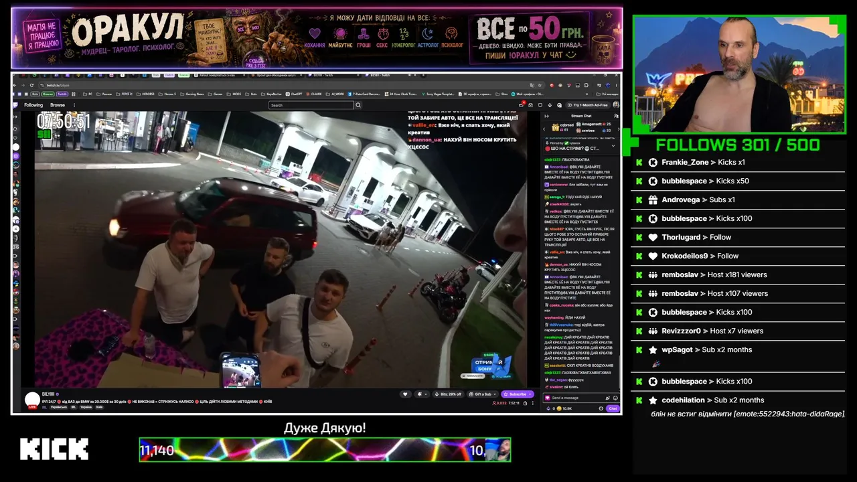The width and height of the screenshot is (857, 482).
Task: Click the BILYIIII channel avatar
Action: 32,400
